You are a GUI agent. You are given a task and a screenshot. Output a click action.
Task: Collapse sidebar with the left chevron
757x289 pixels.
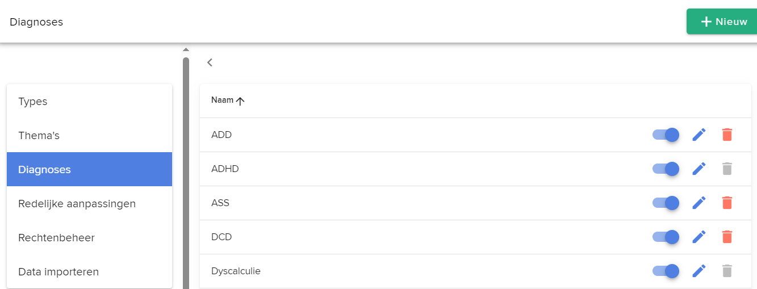[210, 62]
